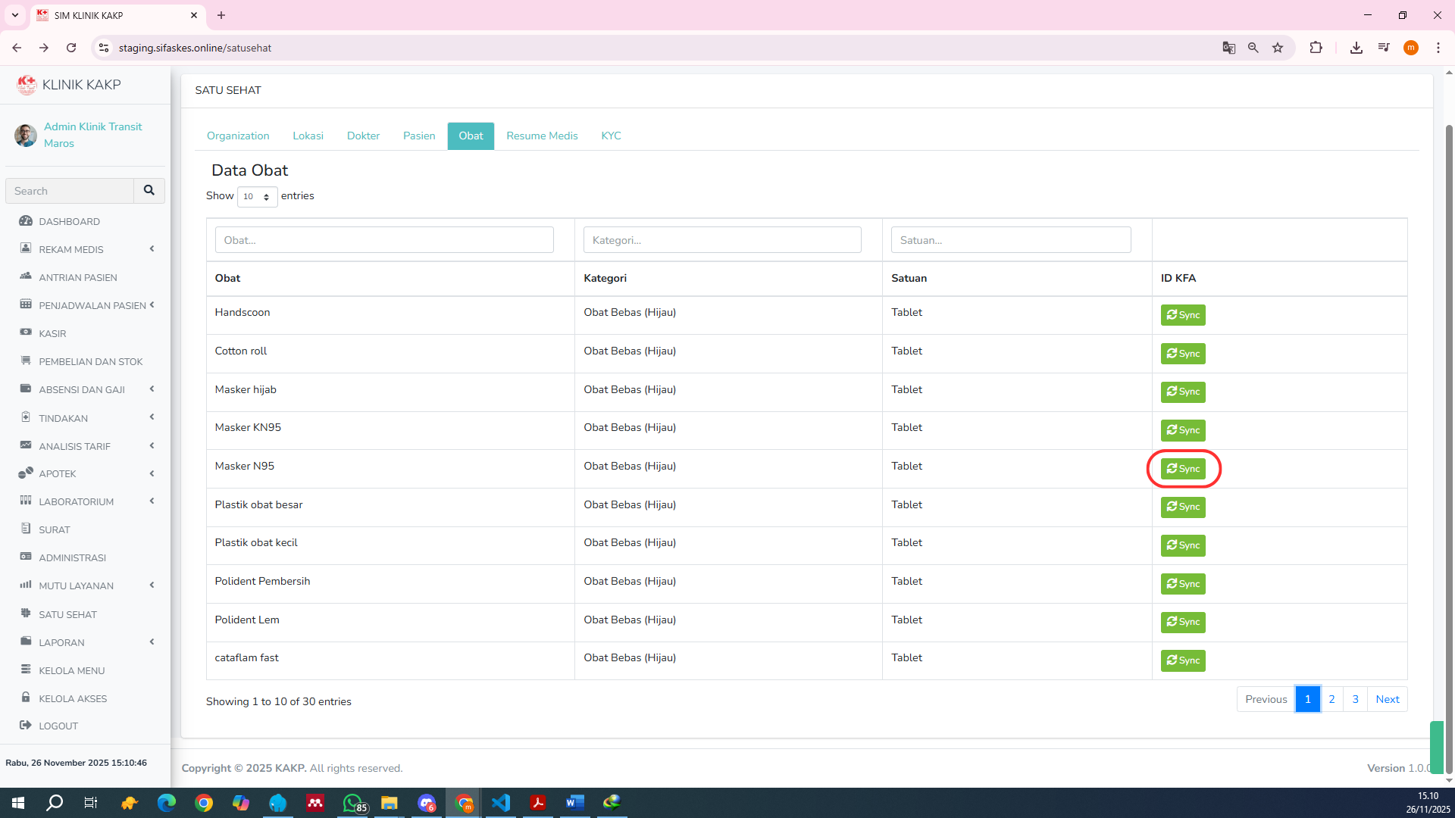Open the Resume Medis tab
The image size is (1455, 818).
(542, 136)
